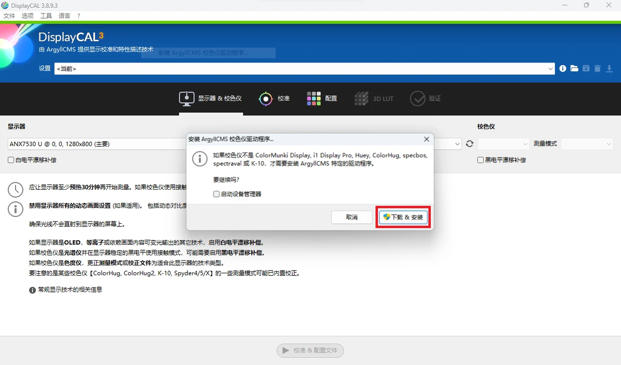Open the display selection dropdown arrow
This screenshot has height=365, width=621.
(x=457, y=144)
